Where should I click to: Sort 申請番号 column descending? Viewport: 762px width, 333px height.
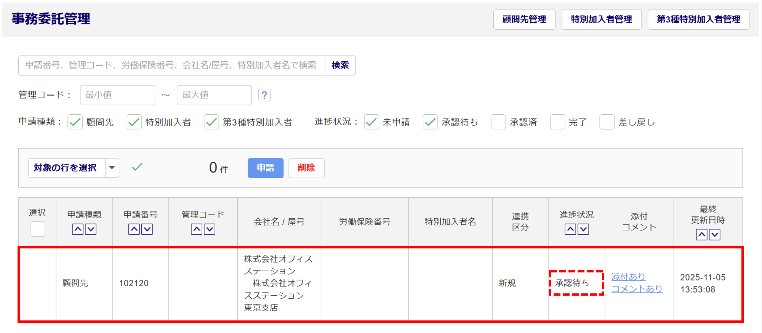click(x=147, y=229)
